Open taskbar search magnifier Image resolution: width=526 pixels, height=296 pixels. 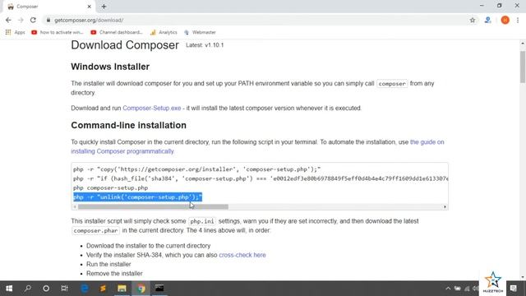pyautogui.click(x=28, y=289)
